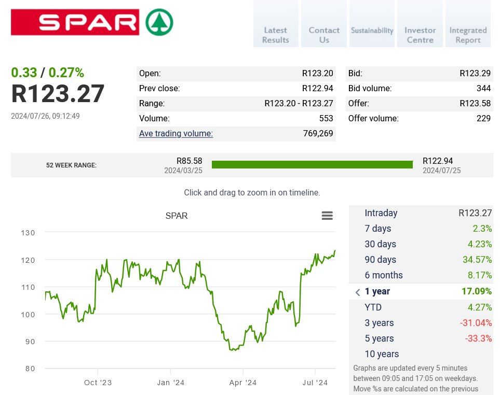Click the Open price R123.20
The image size is (500, 395).
[x=317, y=73]
